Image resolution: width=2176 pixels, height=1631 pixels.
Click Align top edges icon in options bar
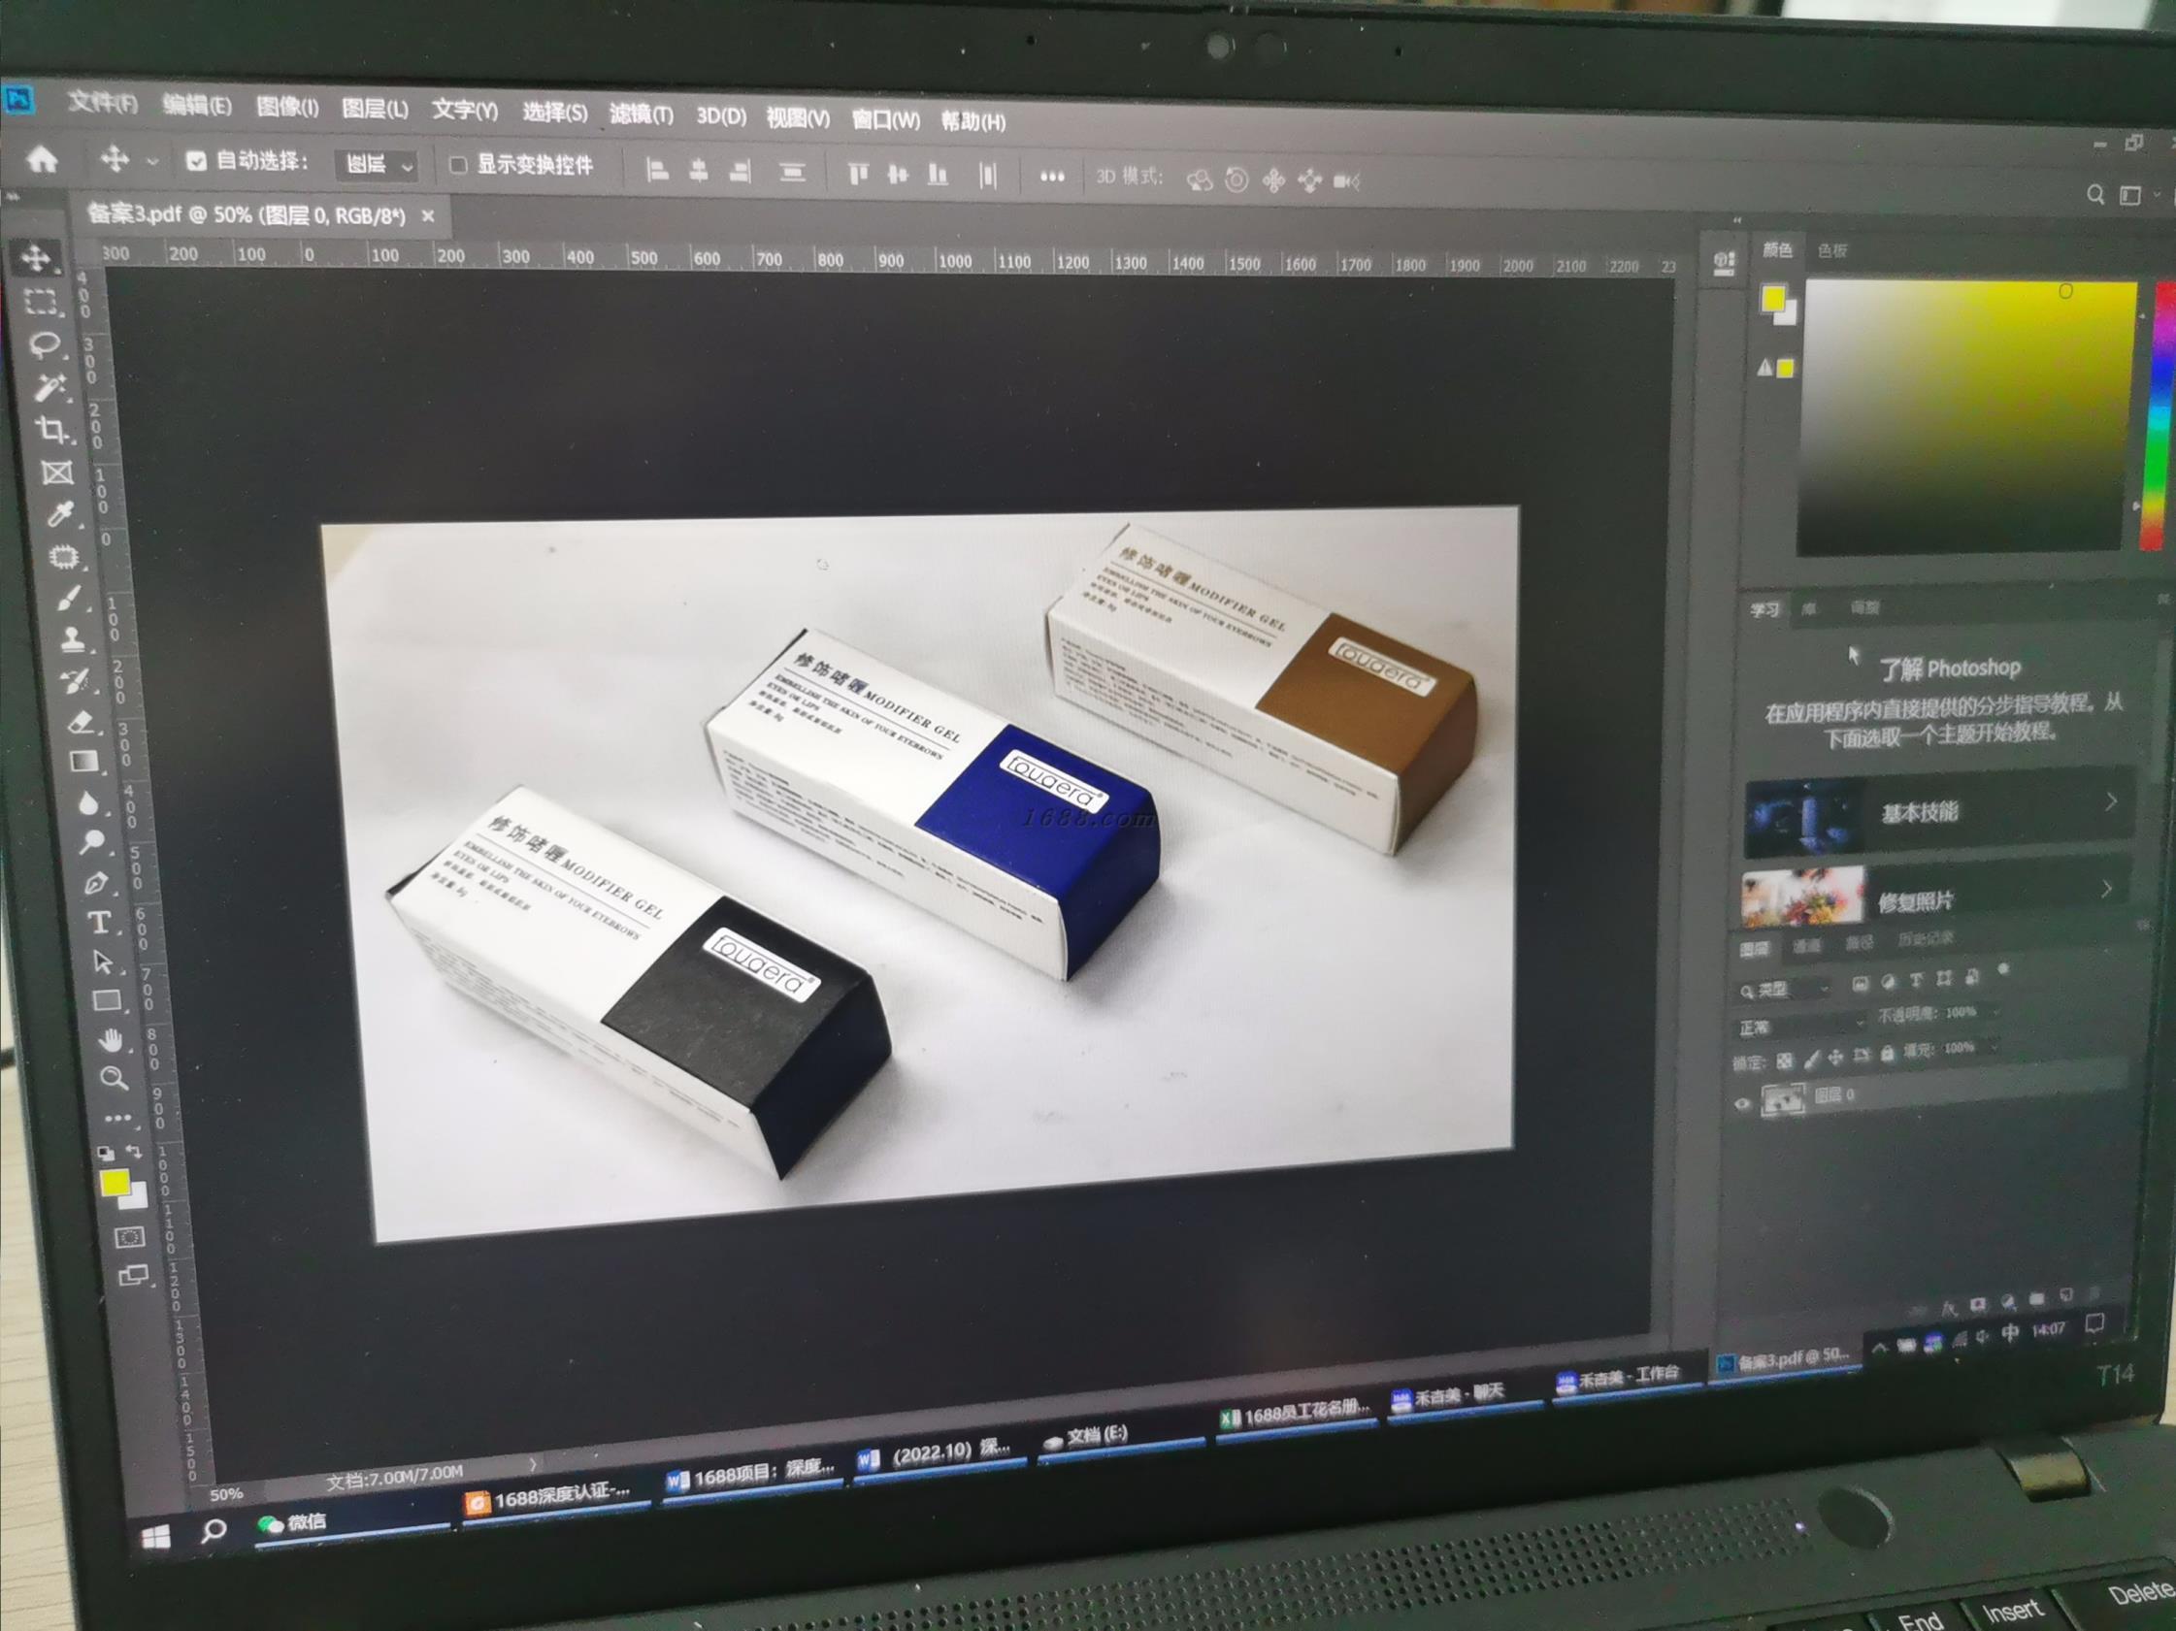click(x=858, y=174)
